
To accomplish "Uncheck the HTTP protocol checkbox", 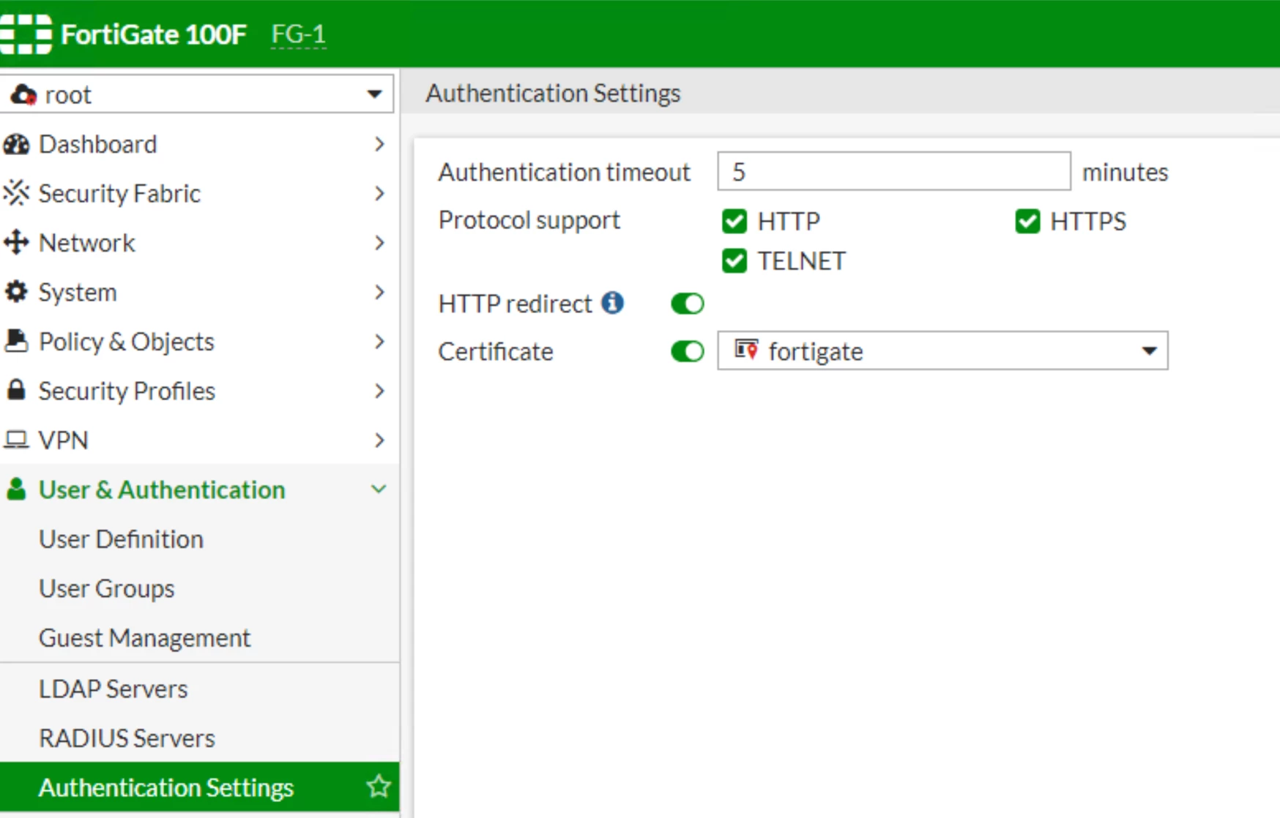I will tap(734, 221).
